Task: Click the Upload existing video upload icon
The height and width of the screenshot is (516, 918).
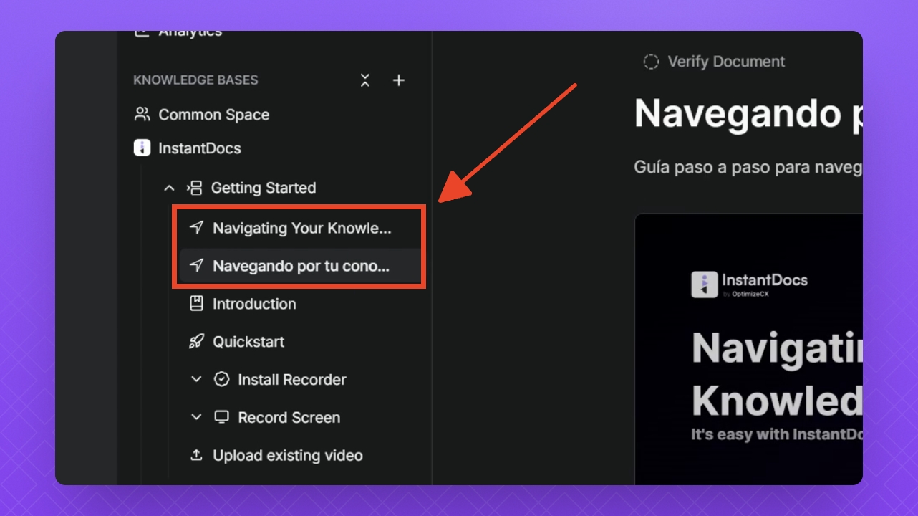Action: click(x=196, y=456)
